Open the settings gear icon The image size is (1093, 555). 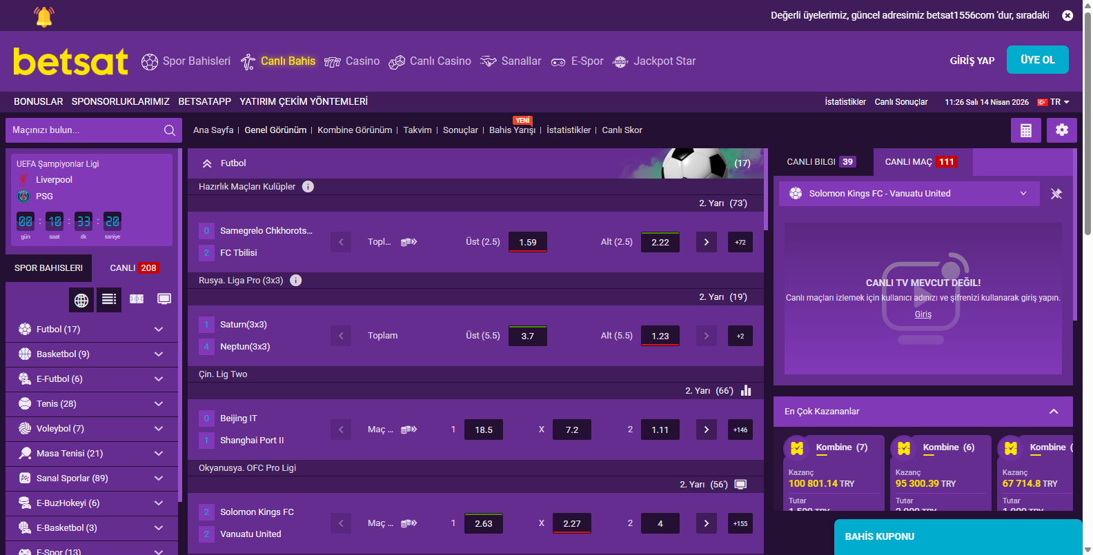(x=1062, y=130)
